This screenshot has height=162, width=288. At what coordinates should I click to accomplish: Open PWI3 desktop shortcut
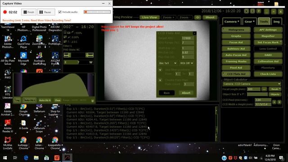point(8,74)
